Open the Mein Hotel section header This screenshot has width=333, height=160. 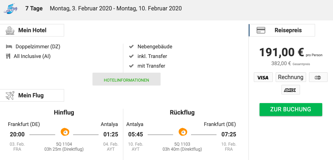pos(32,30)
